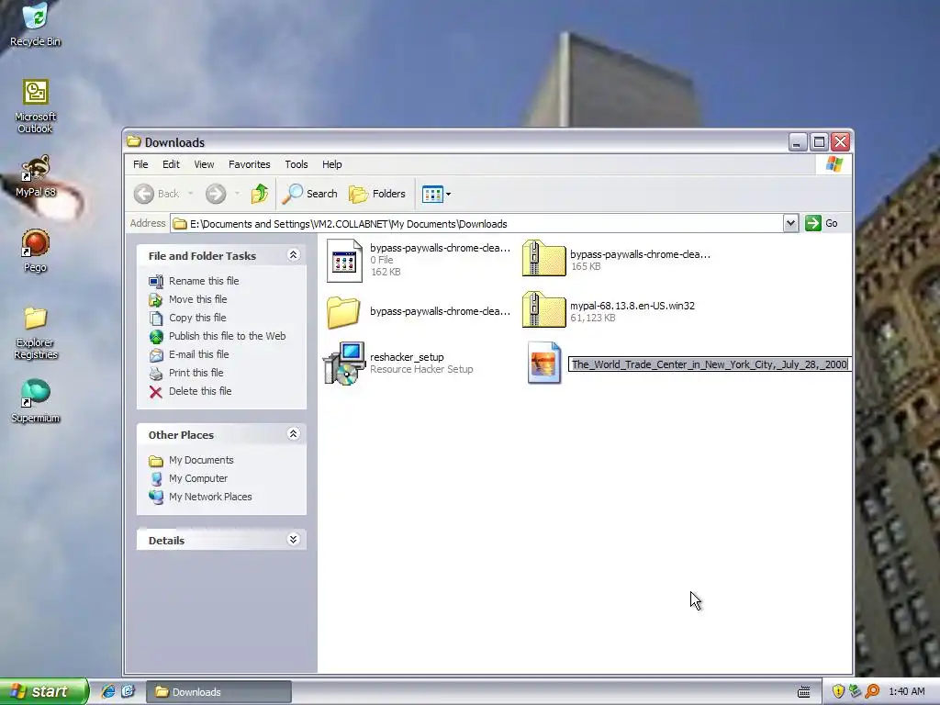Click the security shield tray icon
This screenshot has height=705, width=940.
pos(838,691)
